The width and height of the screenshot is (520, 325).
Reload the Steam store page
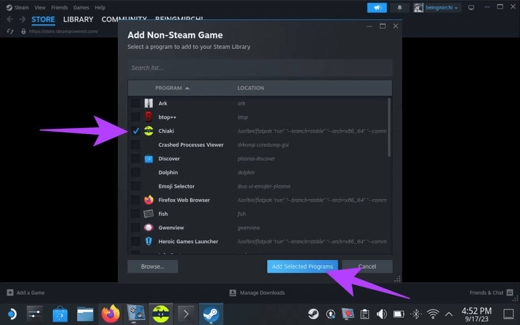[x=10, y=31]
